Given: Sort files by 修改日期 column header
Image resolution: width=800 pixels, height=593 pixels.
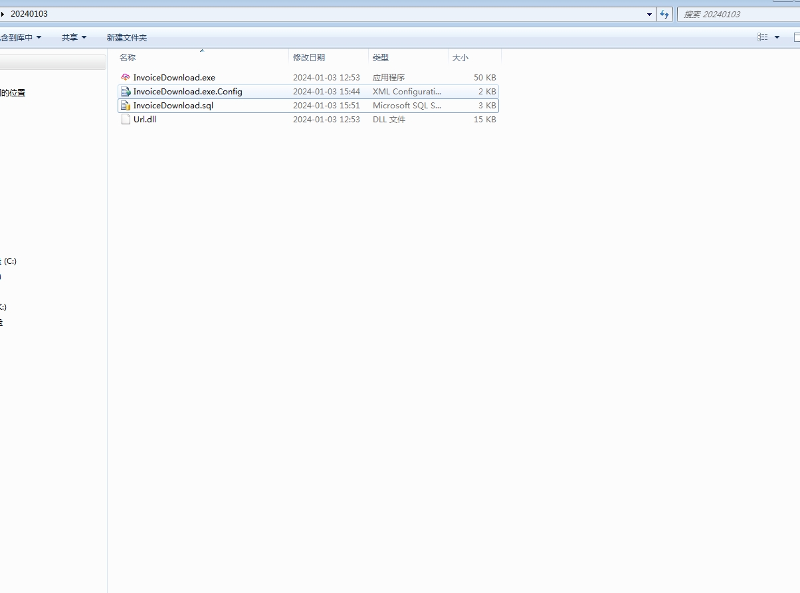Looking at the screenshot, I should [309, 58].
